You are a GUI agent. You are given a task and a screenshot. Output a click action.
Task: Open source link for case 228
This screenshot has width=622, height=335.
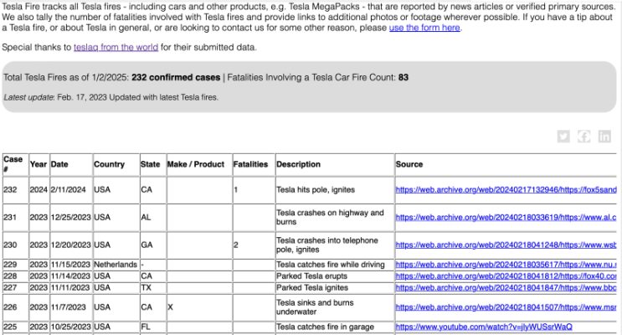[506, 276]
